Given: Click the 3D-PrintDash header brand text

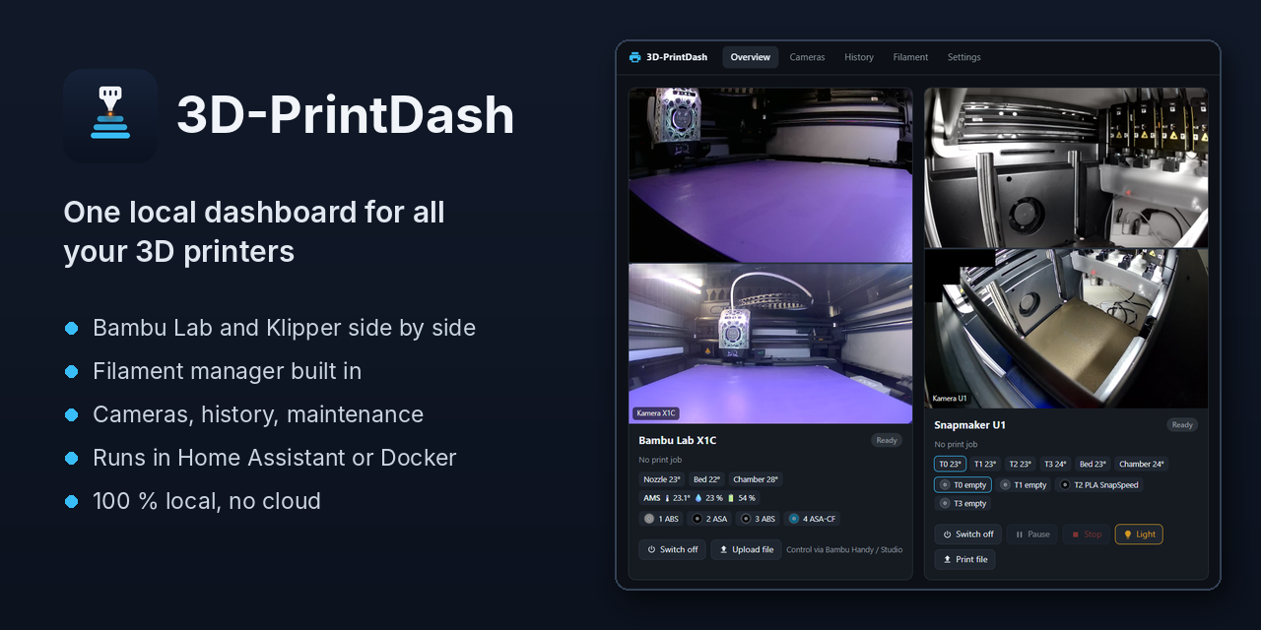Looking at the screenshot, I should pyautogui.click(x=677, y=57).
